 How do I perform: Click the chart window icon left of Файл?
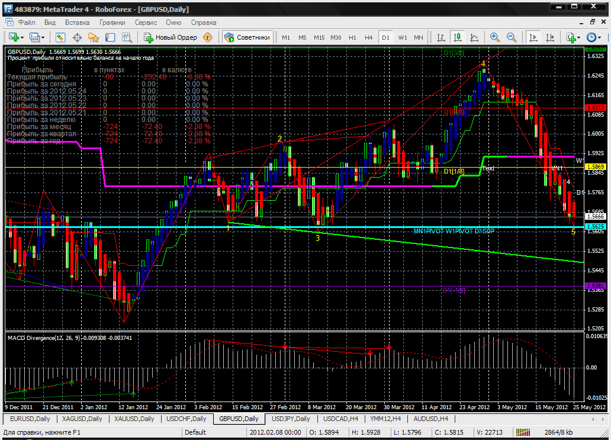pyautogui.click(x=9, y=23)
